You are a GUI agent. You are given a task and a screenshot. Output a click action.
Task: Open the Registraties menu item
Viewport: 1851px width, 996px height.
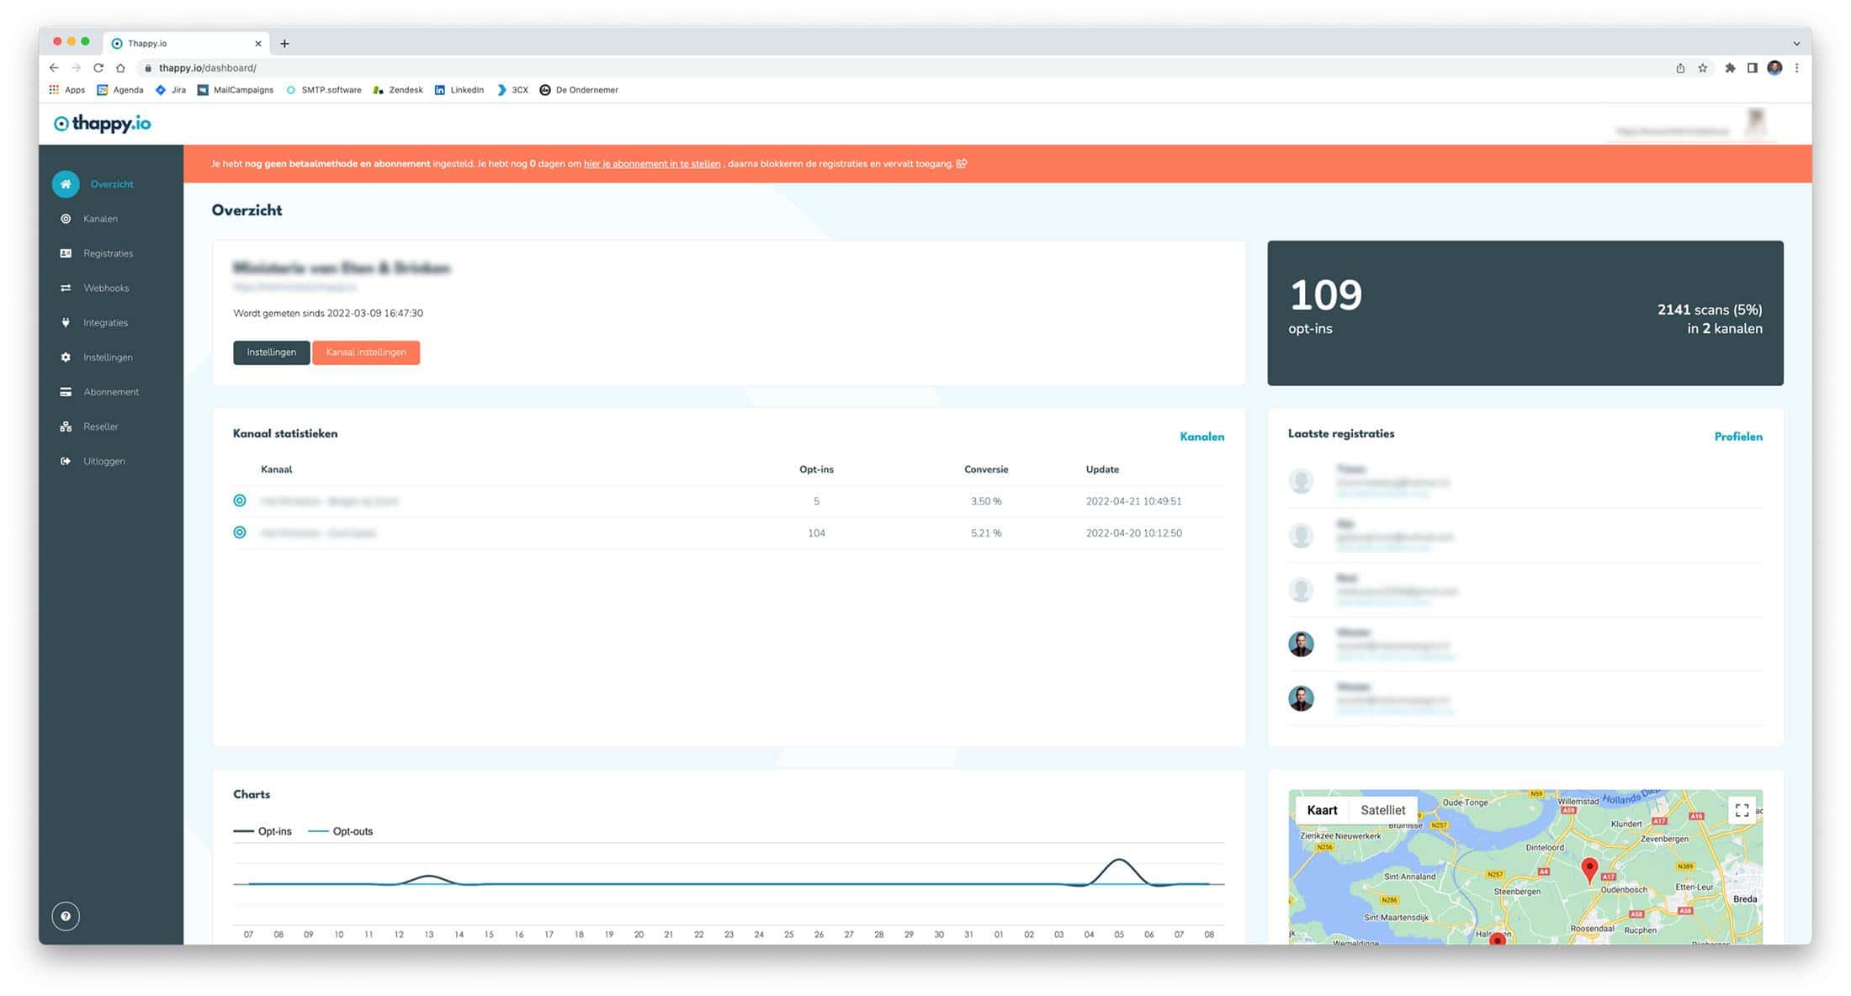(108, 253)
